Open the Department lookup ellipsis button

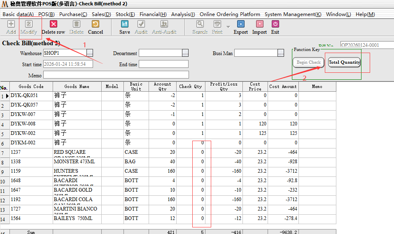pyautogui.click(x=185, y=53)
